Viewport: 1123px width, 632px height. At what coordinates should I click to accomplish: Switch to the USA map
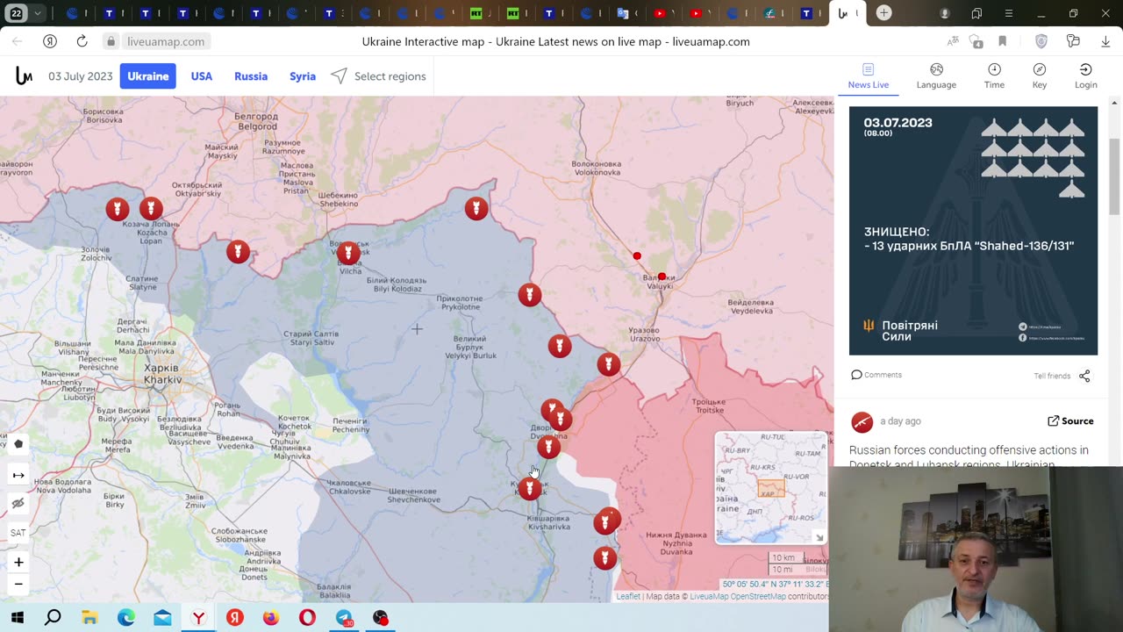tap(202, 76)
